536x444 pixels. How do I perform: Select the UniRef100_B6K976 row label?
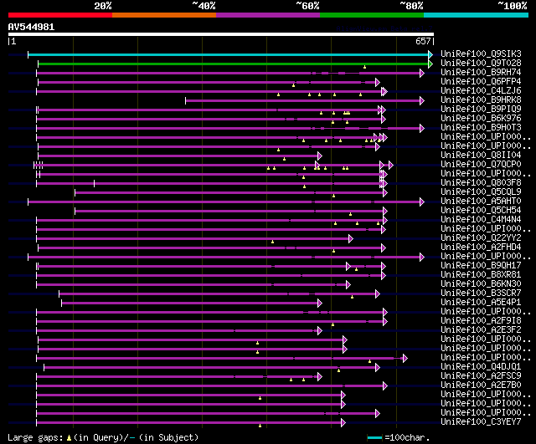point(481,119)
